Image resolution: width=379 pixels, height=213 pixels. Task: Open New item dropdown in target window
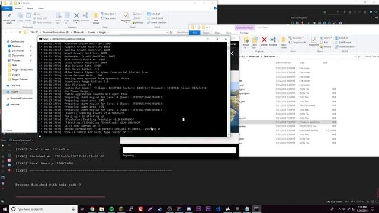[x=108, y=14]
